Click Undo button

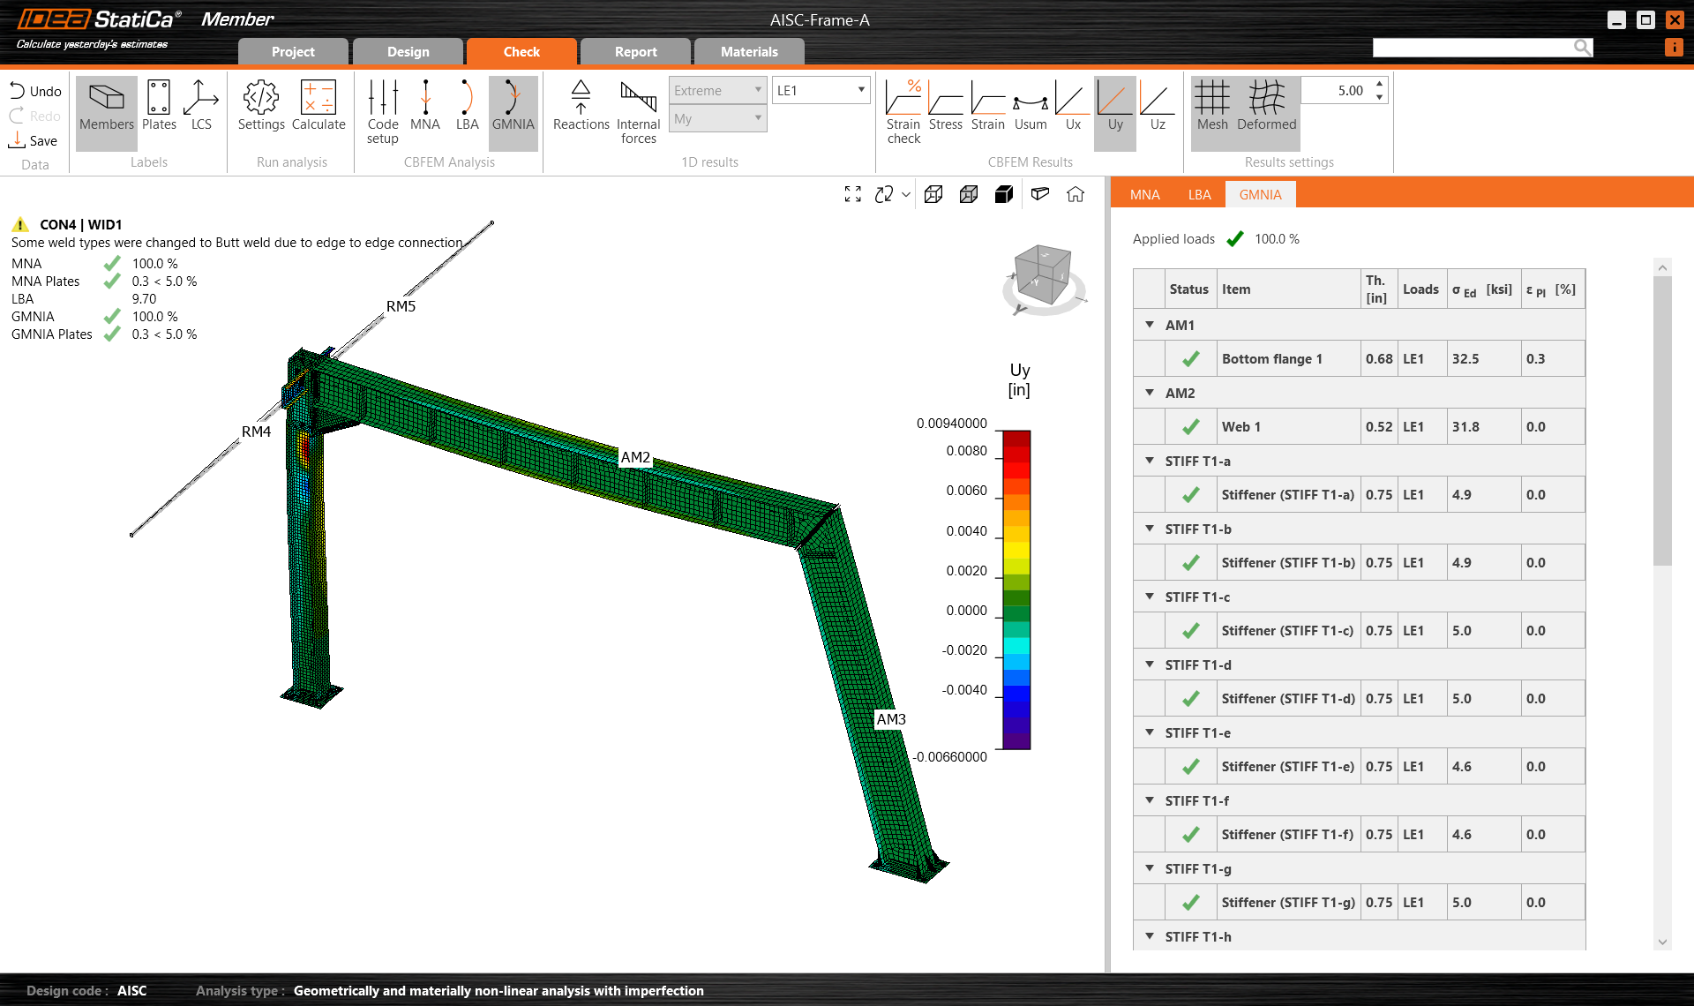(36, 91)
